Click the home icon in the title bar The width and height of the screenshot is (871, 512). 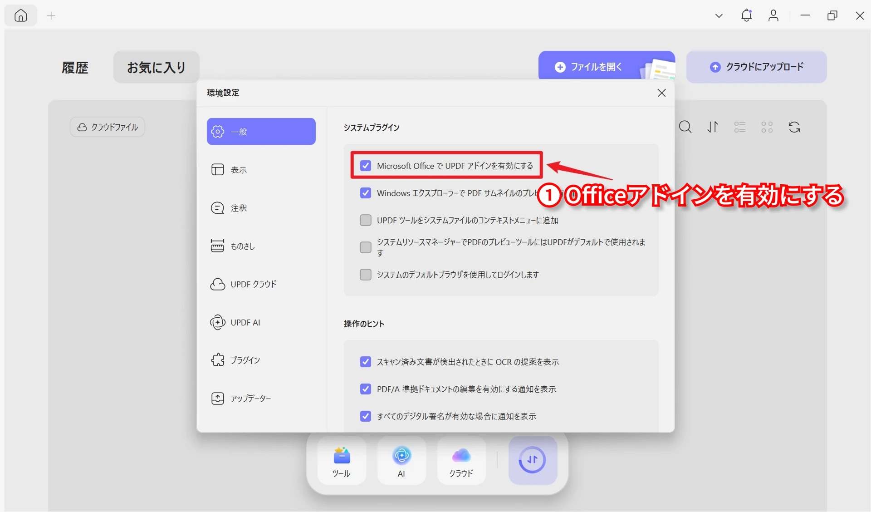coord(21,16)
